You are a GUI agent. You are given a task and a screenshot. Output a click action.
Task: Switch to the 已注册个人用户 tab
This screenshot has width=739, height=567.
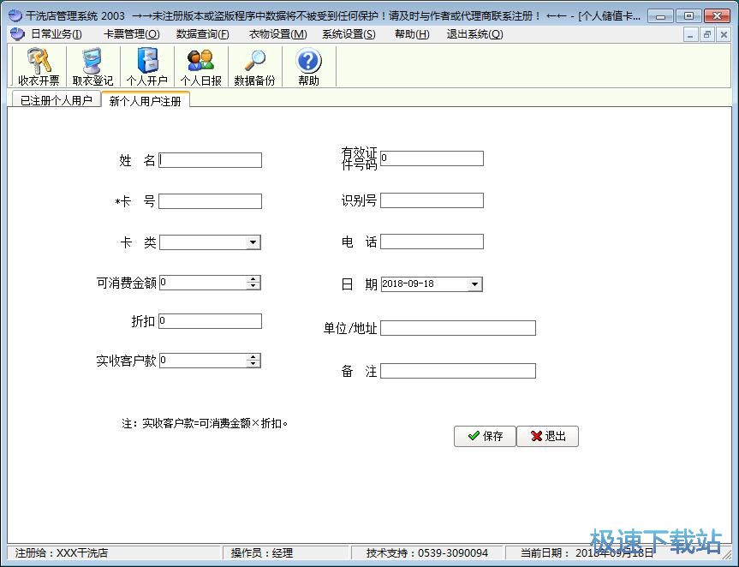click(56, 100)
